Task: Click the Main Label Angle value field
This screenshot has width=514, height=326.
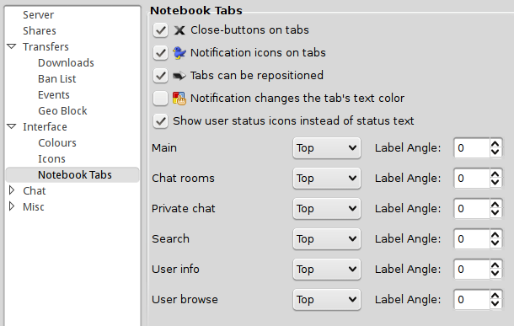Action: point(472,148)
